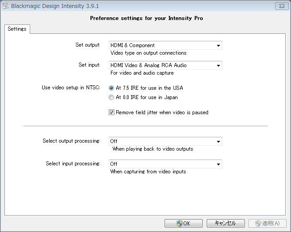
Task: Click the キャンセル button
Action: (x=226, y=223)
